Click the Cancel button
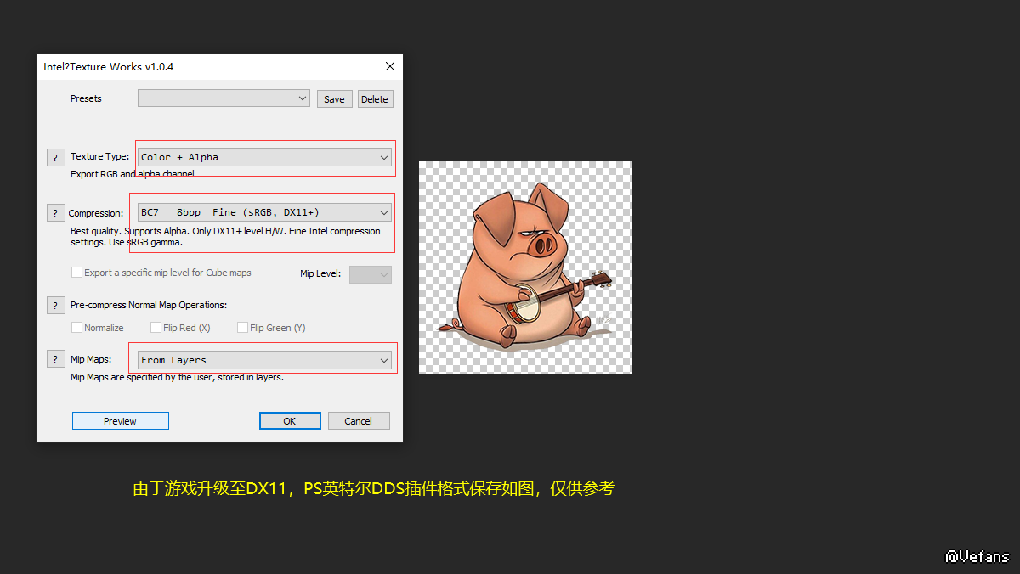This screenshot has width=1020, height=574. click(358, 421)
